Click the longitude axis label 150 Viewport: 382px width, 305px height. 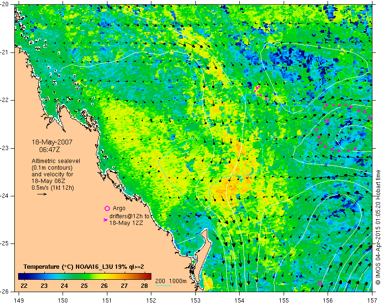pos(63,301)
